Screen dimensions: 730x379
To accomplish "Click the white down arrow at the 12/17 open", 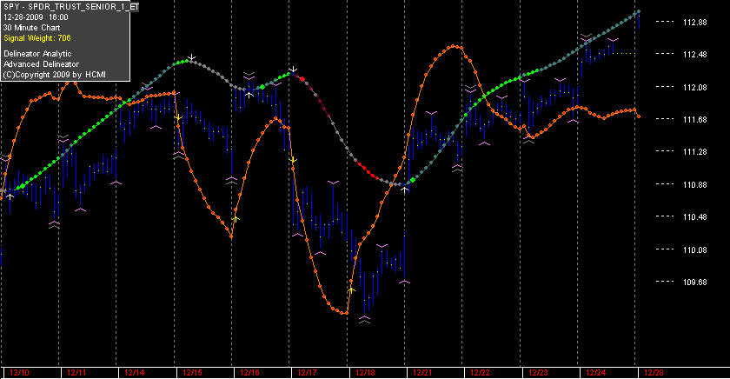I will [x=293, y=70].
